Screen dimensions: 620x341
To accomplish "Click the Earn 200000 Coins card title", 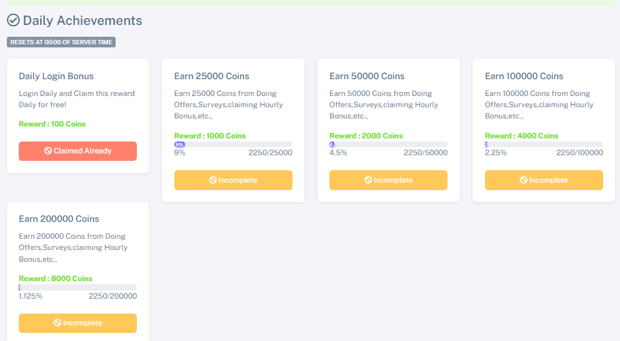I will (59, 219).
